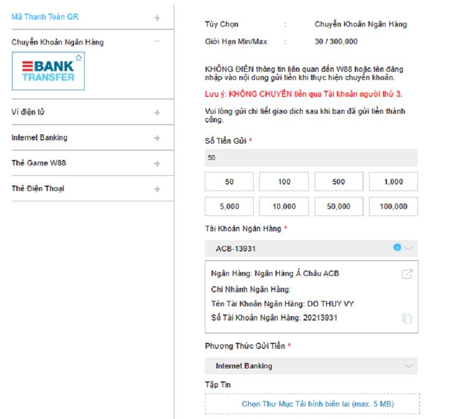Screen dimensions: 462x419
Task: Select the text Ngân Hàng Á Châu ACB
Action: pyautogui.click(x=296, y=273)
